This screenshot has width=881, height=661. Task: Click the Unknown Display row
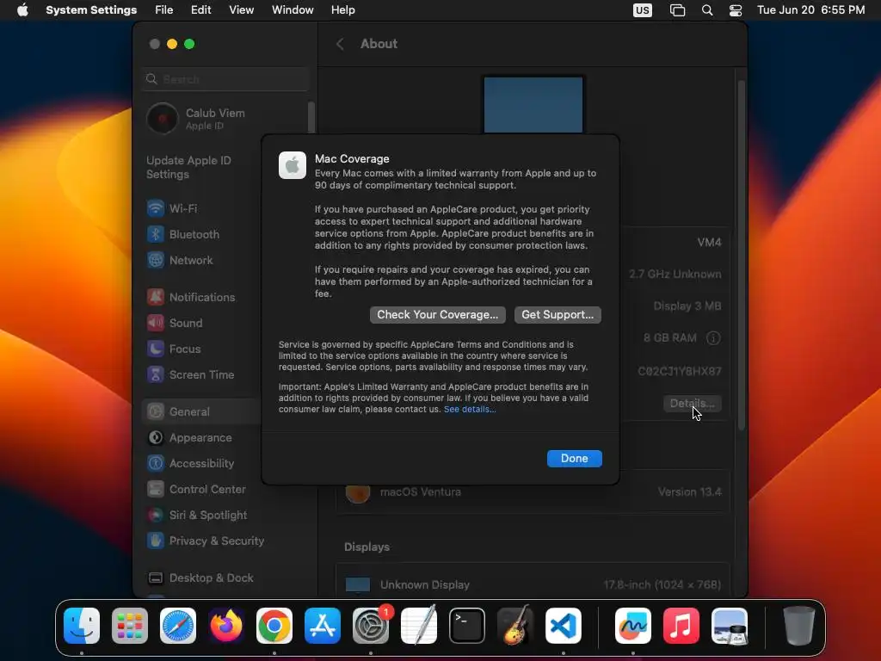pos(533,584)
